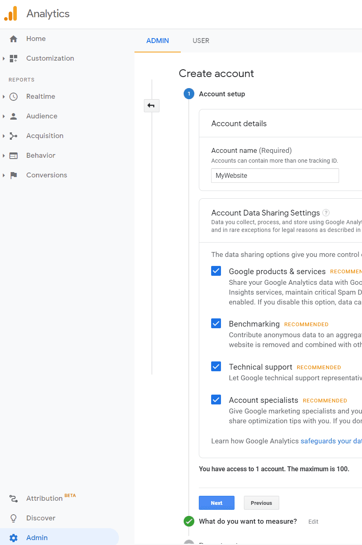Click the Technical support option label
The width and height of the screenshot is (362, 545).
[261, 367]
